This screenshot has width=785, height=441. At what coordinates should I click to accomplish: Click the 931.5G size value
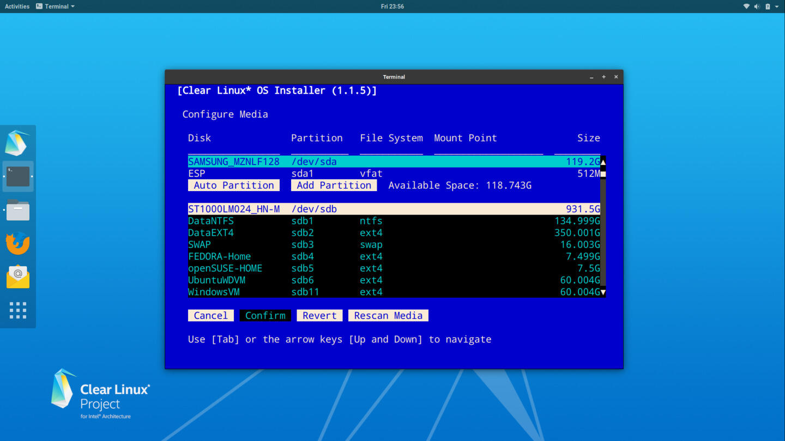(x=583, y=209)
